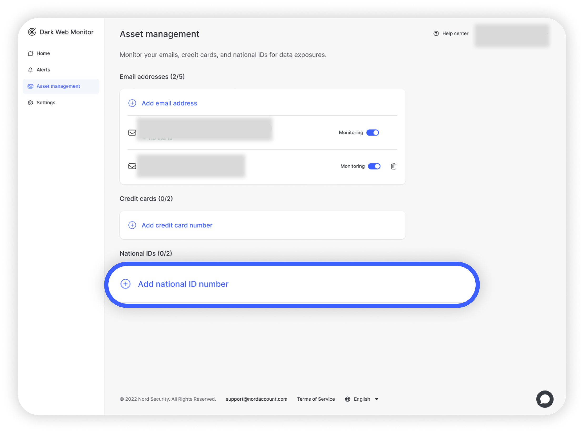Open Settings in the sidebar
The width and height of the screenshot is (584, 433).
pyautogui.click(x=46, y=103)
